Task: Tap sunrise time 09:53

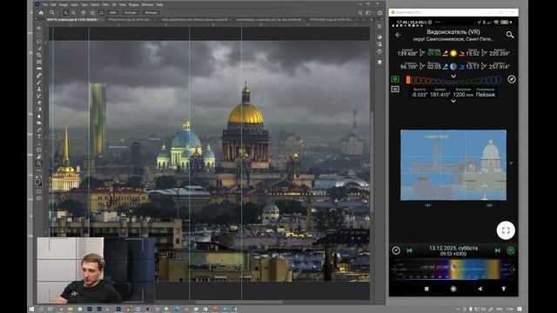Action: click(x=433, y=54)
